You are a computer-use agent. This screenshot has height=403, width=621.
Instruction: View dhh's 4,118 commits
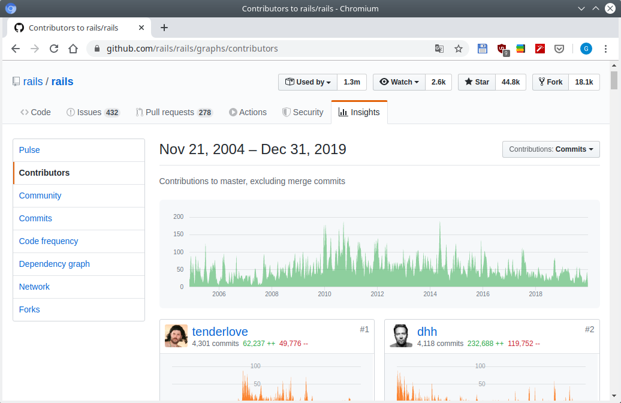point(440,344)
